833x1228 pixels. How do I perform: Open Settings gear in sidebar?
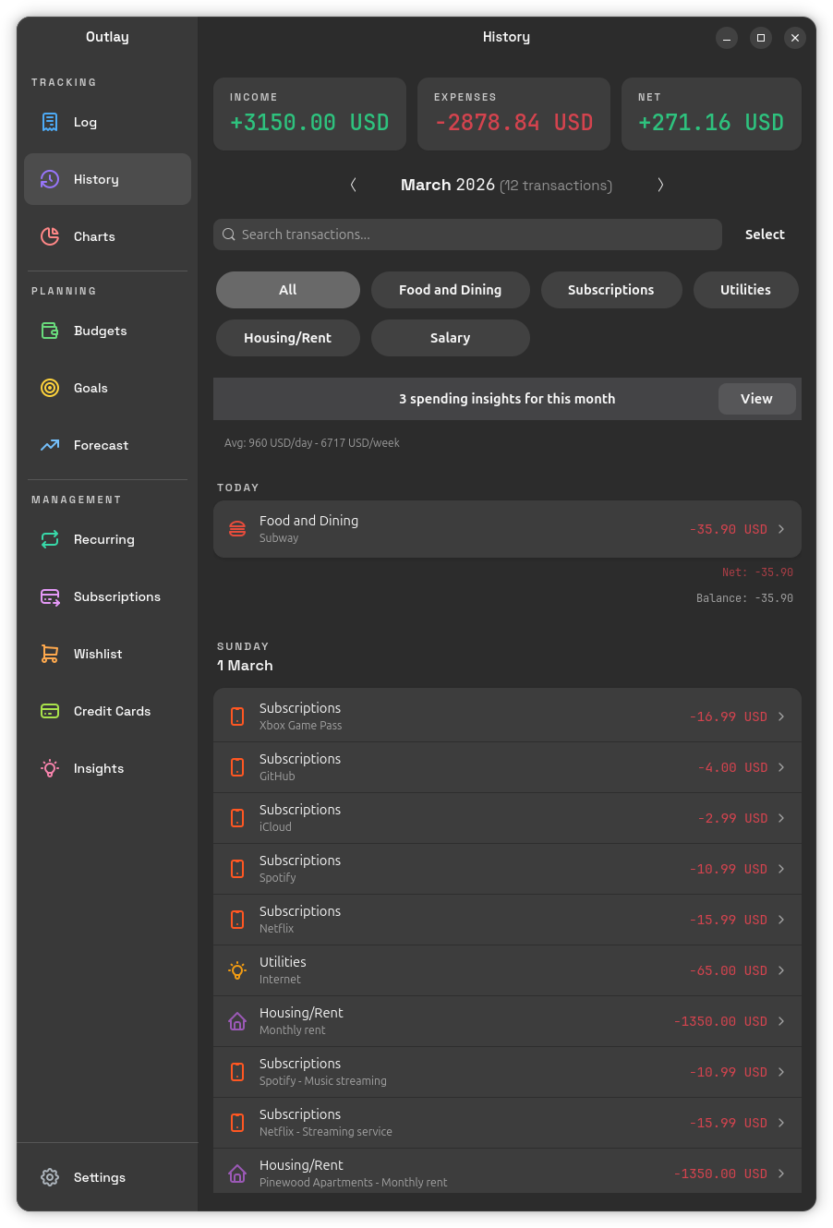[50, 1177]
